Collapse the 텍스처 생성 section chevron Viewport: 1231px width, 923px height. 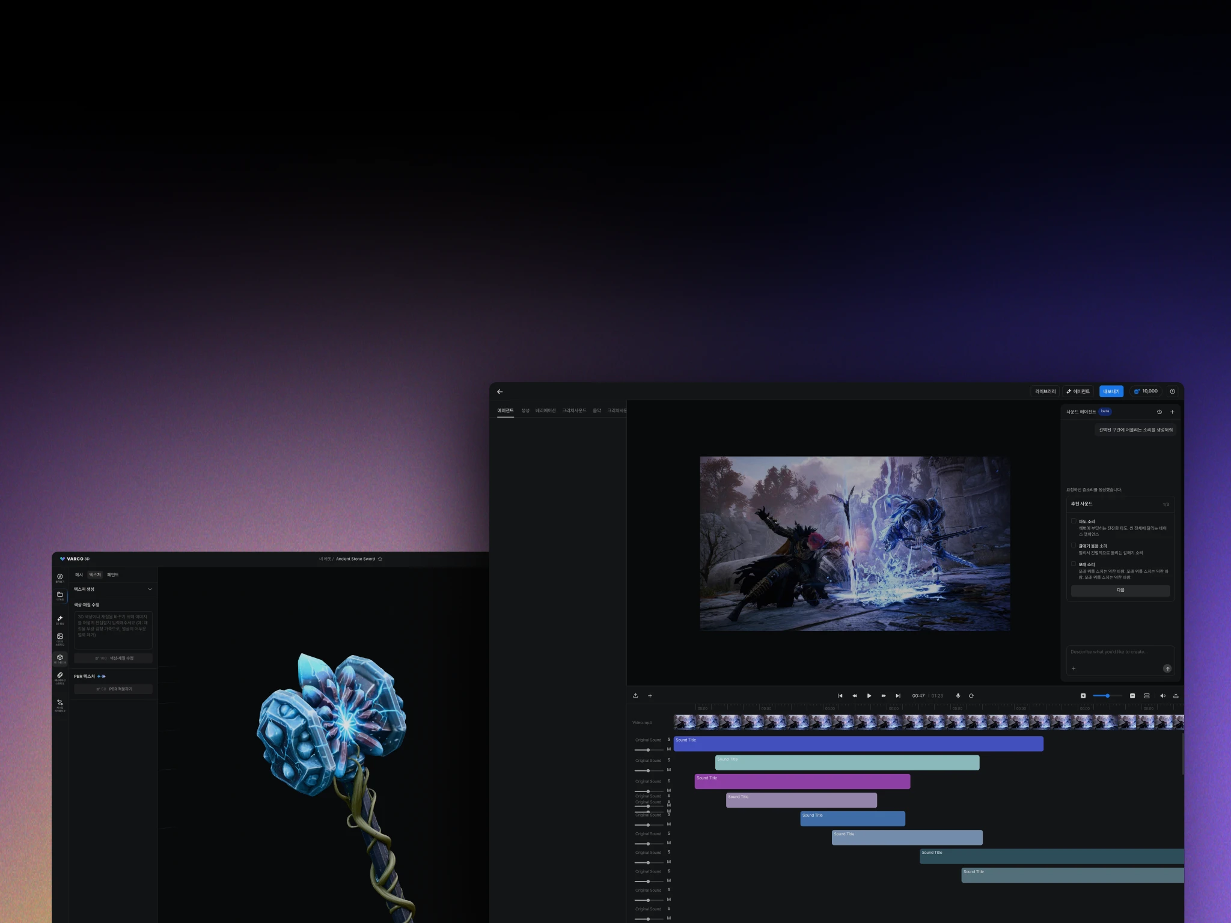150,589
